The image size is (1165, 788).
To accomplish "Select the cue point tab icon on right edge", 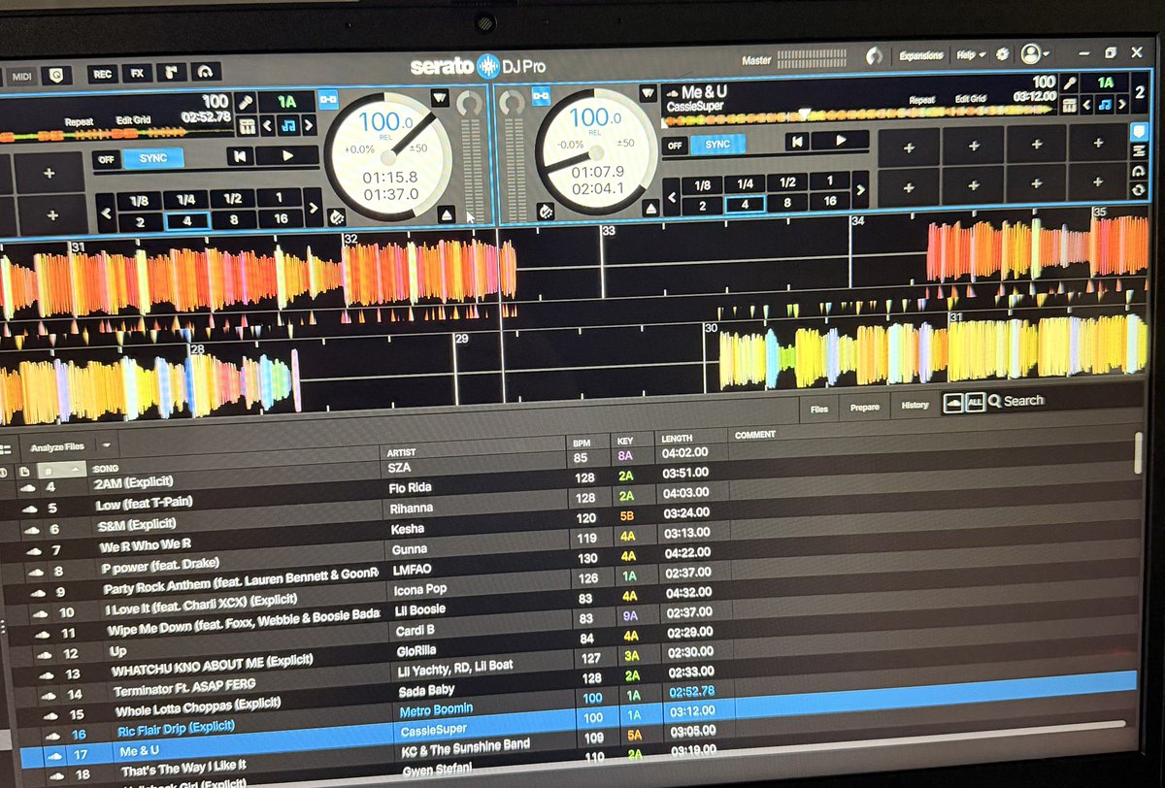I will [x=1139, y=130].
